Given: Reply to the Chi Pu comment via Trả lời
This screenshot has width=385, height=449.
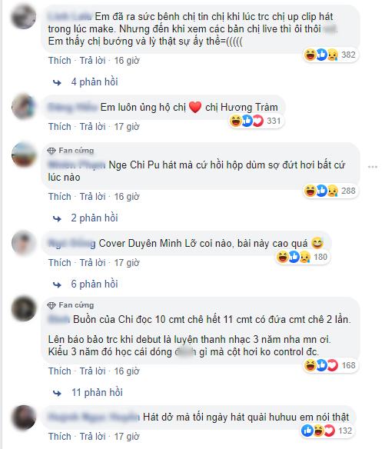Looking at the screenshot, I should click(x=92, y=197).
